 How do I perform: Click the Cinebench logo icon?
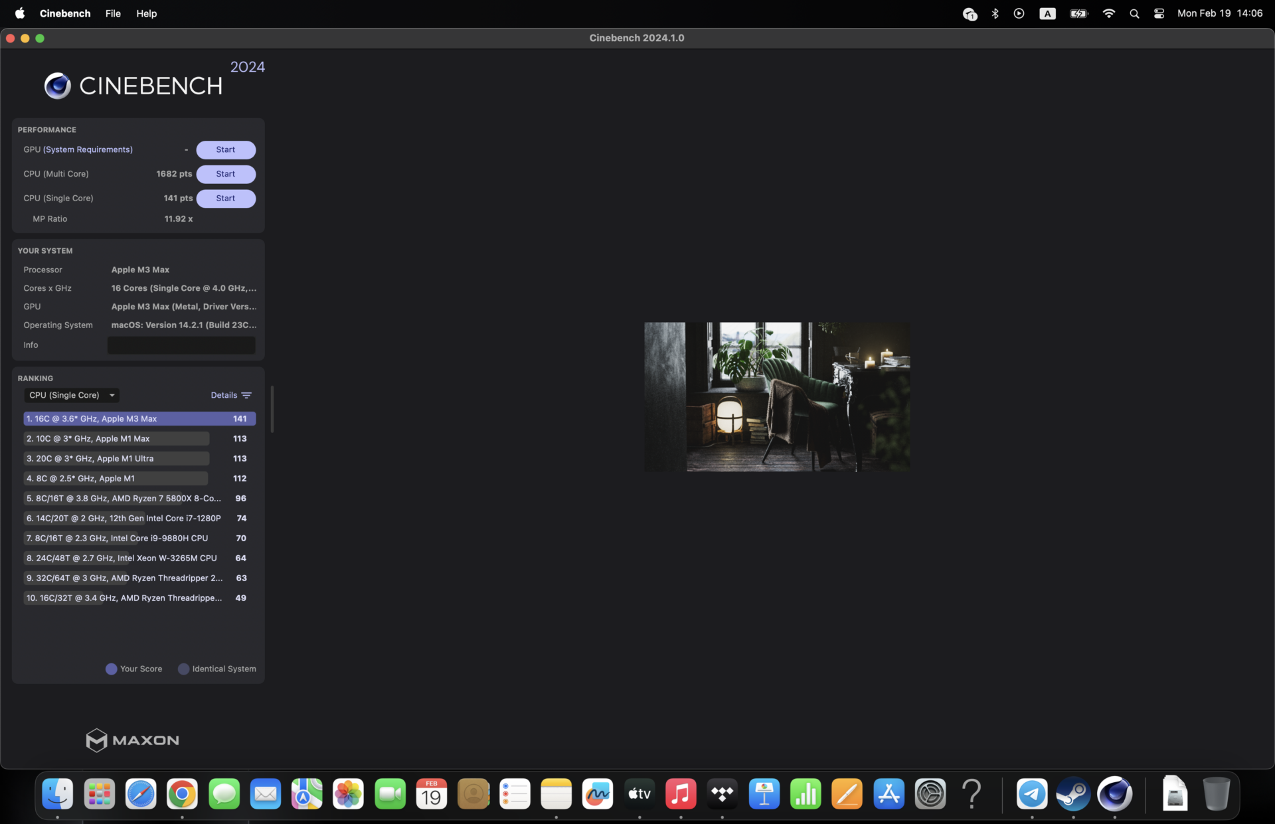58,86
